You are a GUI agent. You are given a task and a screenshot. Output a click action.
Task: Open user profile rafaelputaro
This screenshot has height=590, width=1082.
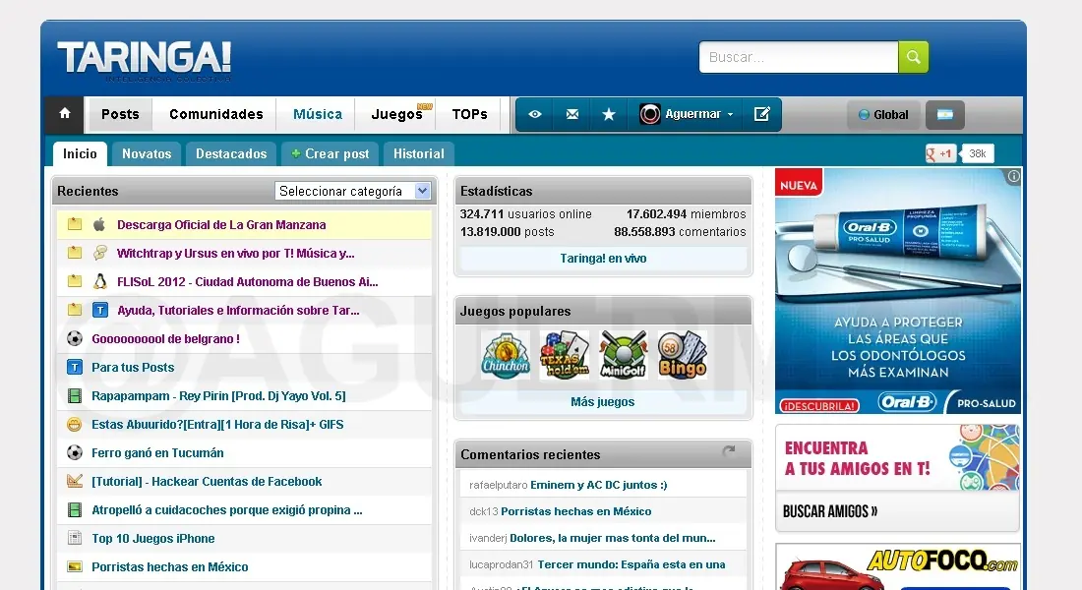coord(499,485)
